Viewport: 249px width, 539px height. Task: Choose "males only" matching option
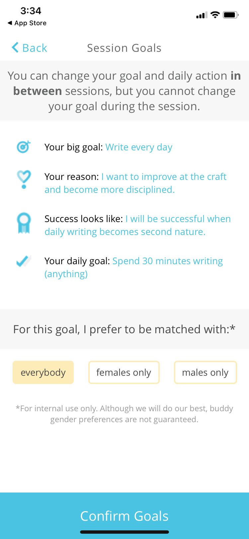pyautogui.click(x=205, y=372)
